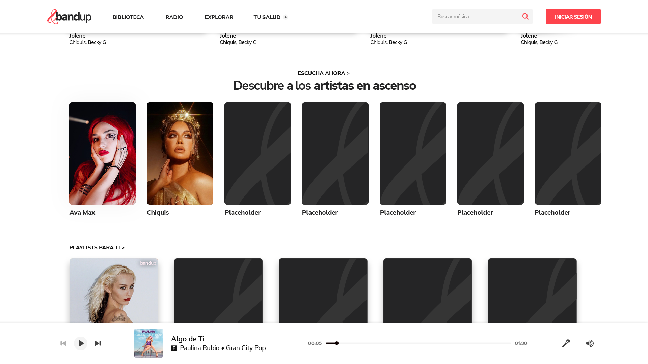Open the second playlist placeholder cover
The image size is (648, 364).
218,291
